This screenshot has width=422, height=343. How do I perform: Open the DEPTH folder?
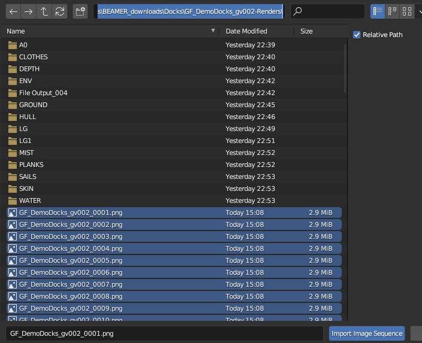174,69
